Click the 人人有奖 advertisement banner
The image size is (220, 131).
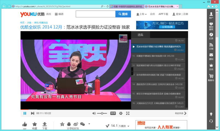[x=161, y=125]
